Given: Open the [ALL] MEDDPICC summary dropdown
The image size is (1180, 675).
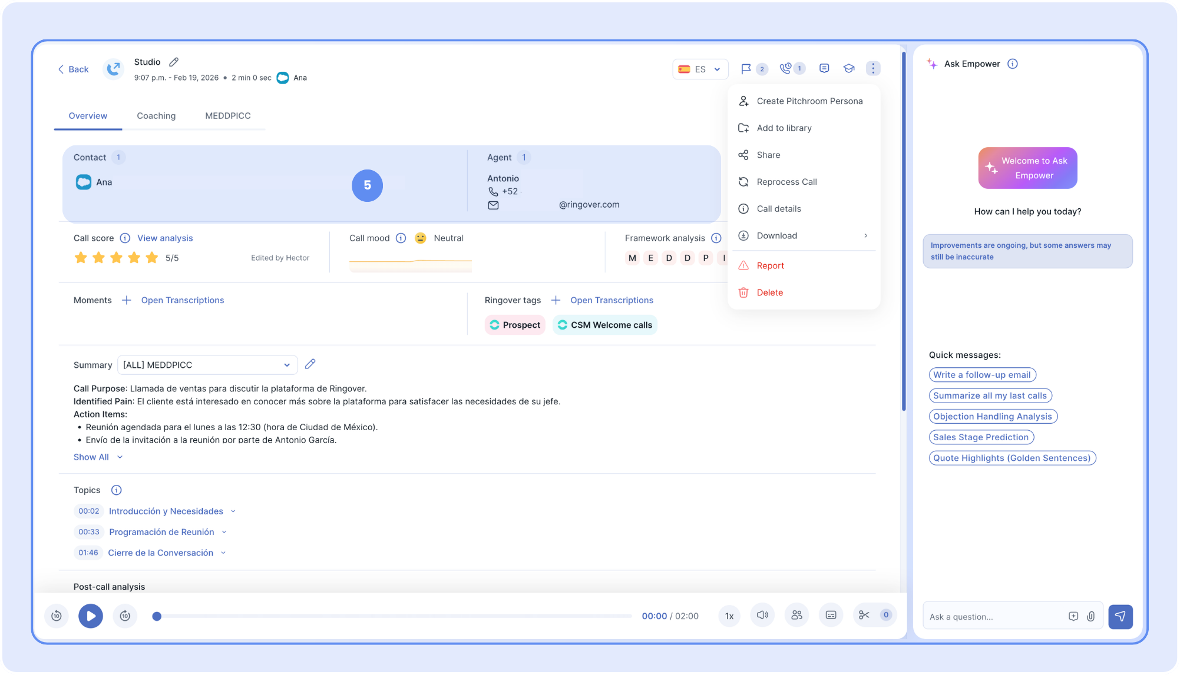Looking at the screenshot, I should point(207,365).
